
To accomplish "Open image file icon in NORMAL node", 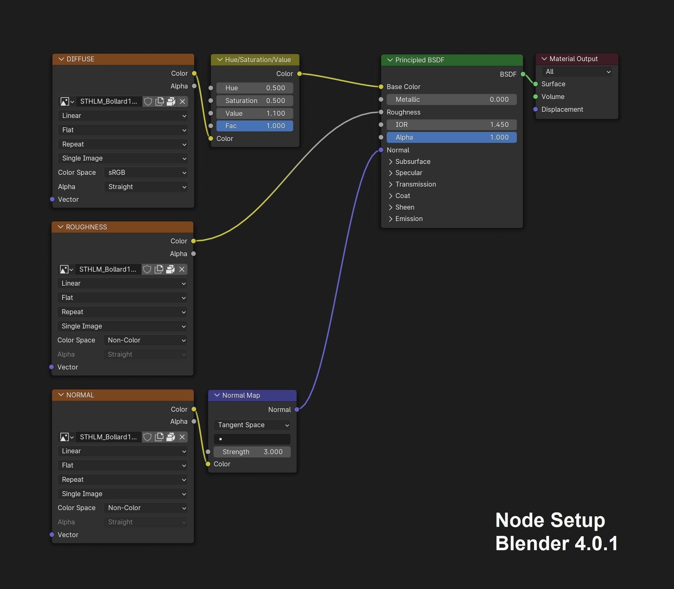I will 170,437.
